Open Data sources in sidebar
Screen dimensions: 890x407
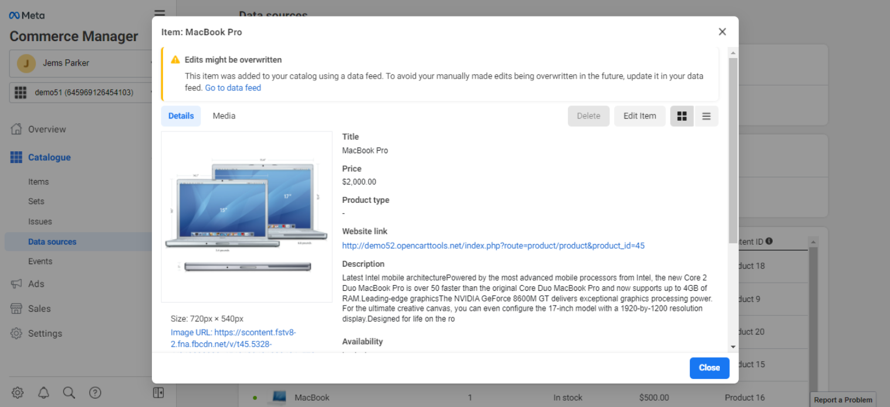click(52, 242)
